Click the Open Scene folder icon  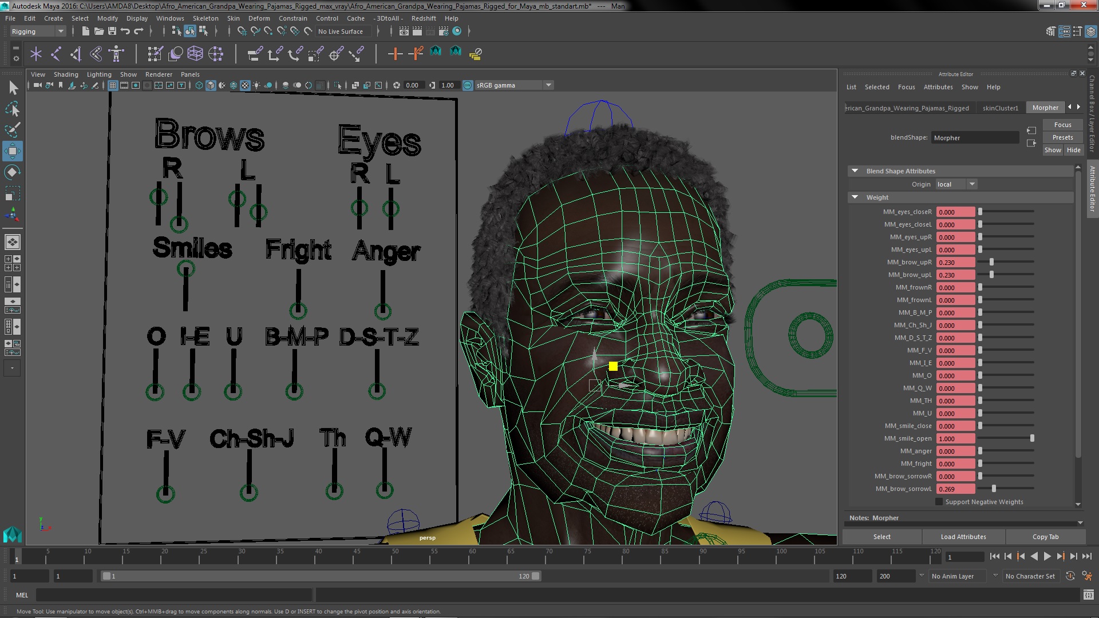[x=99, y=31]
